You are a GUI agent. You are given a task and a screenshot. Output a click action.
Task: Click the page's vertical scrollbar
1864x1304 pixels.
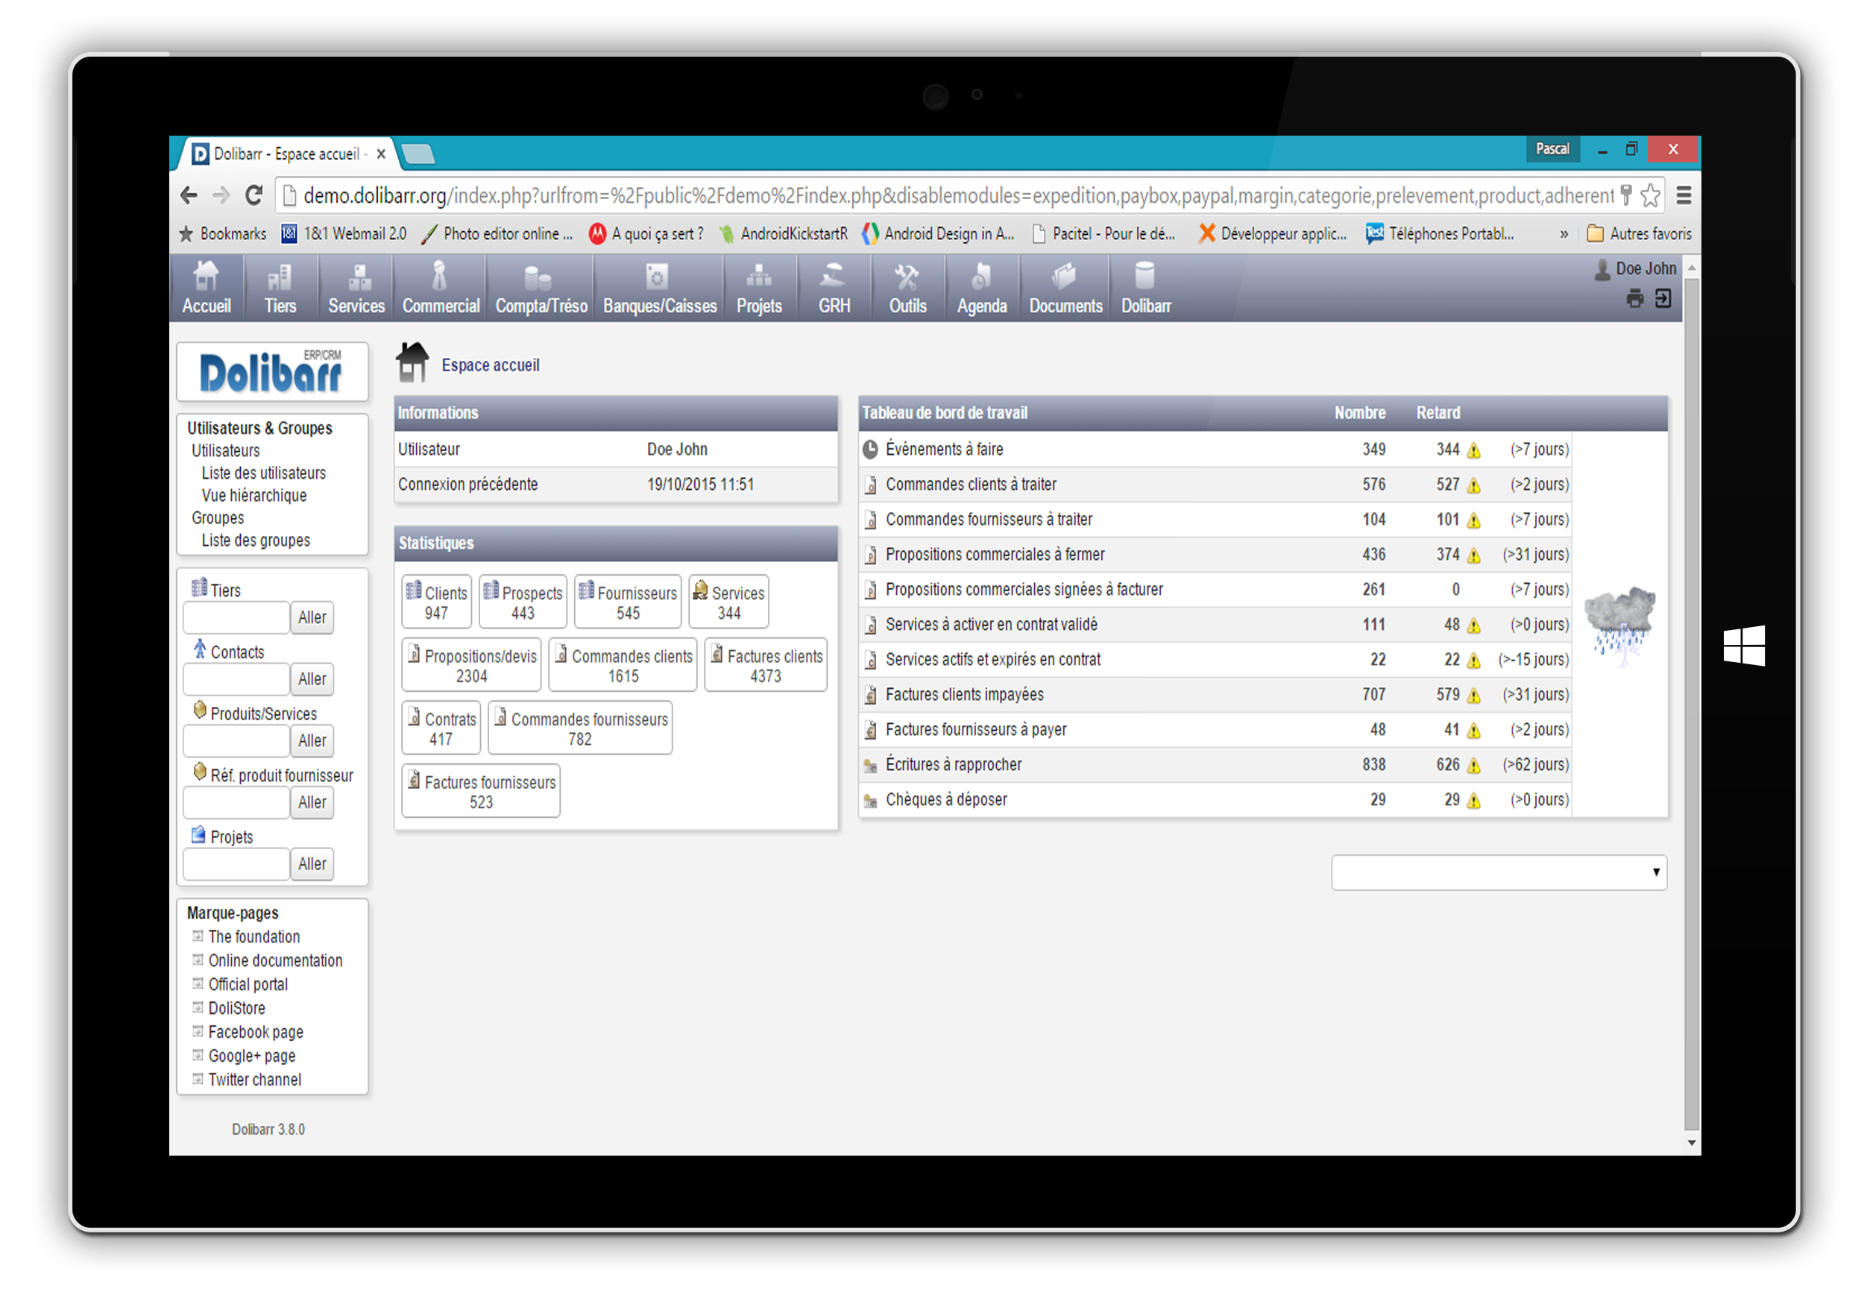pyautogui.click(x=1691, y=699)
